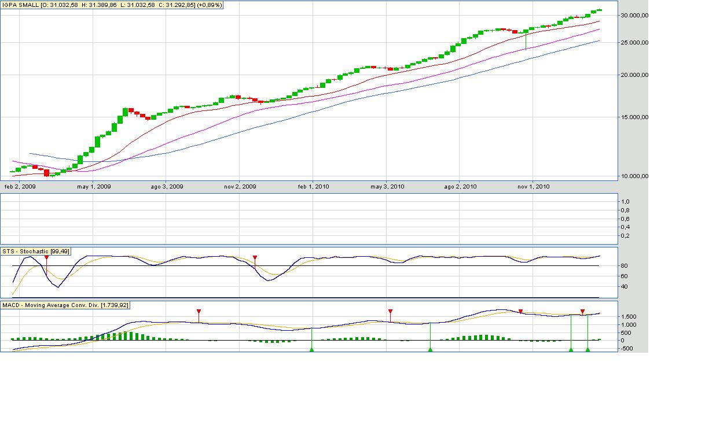705x436 pixels.
Task: Click the rightmost green arrow in MACD panel
Action: pos(587,349)
